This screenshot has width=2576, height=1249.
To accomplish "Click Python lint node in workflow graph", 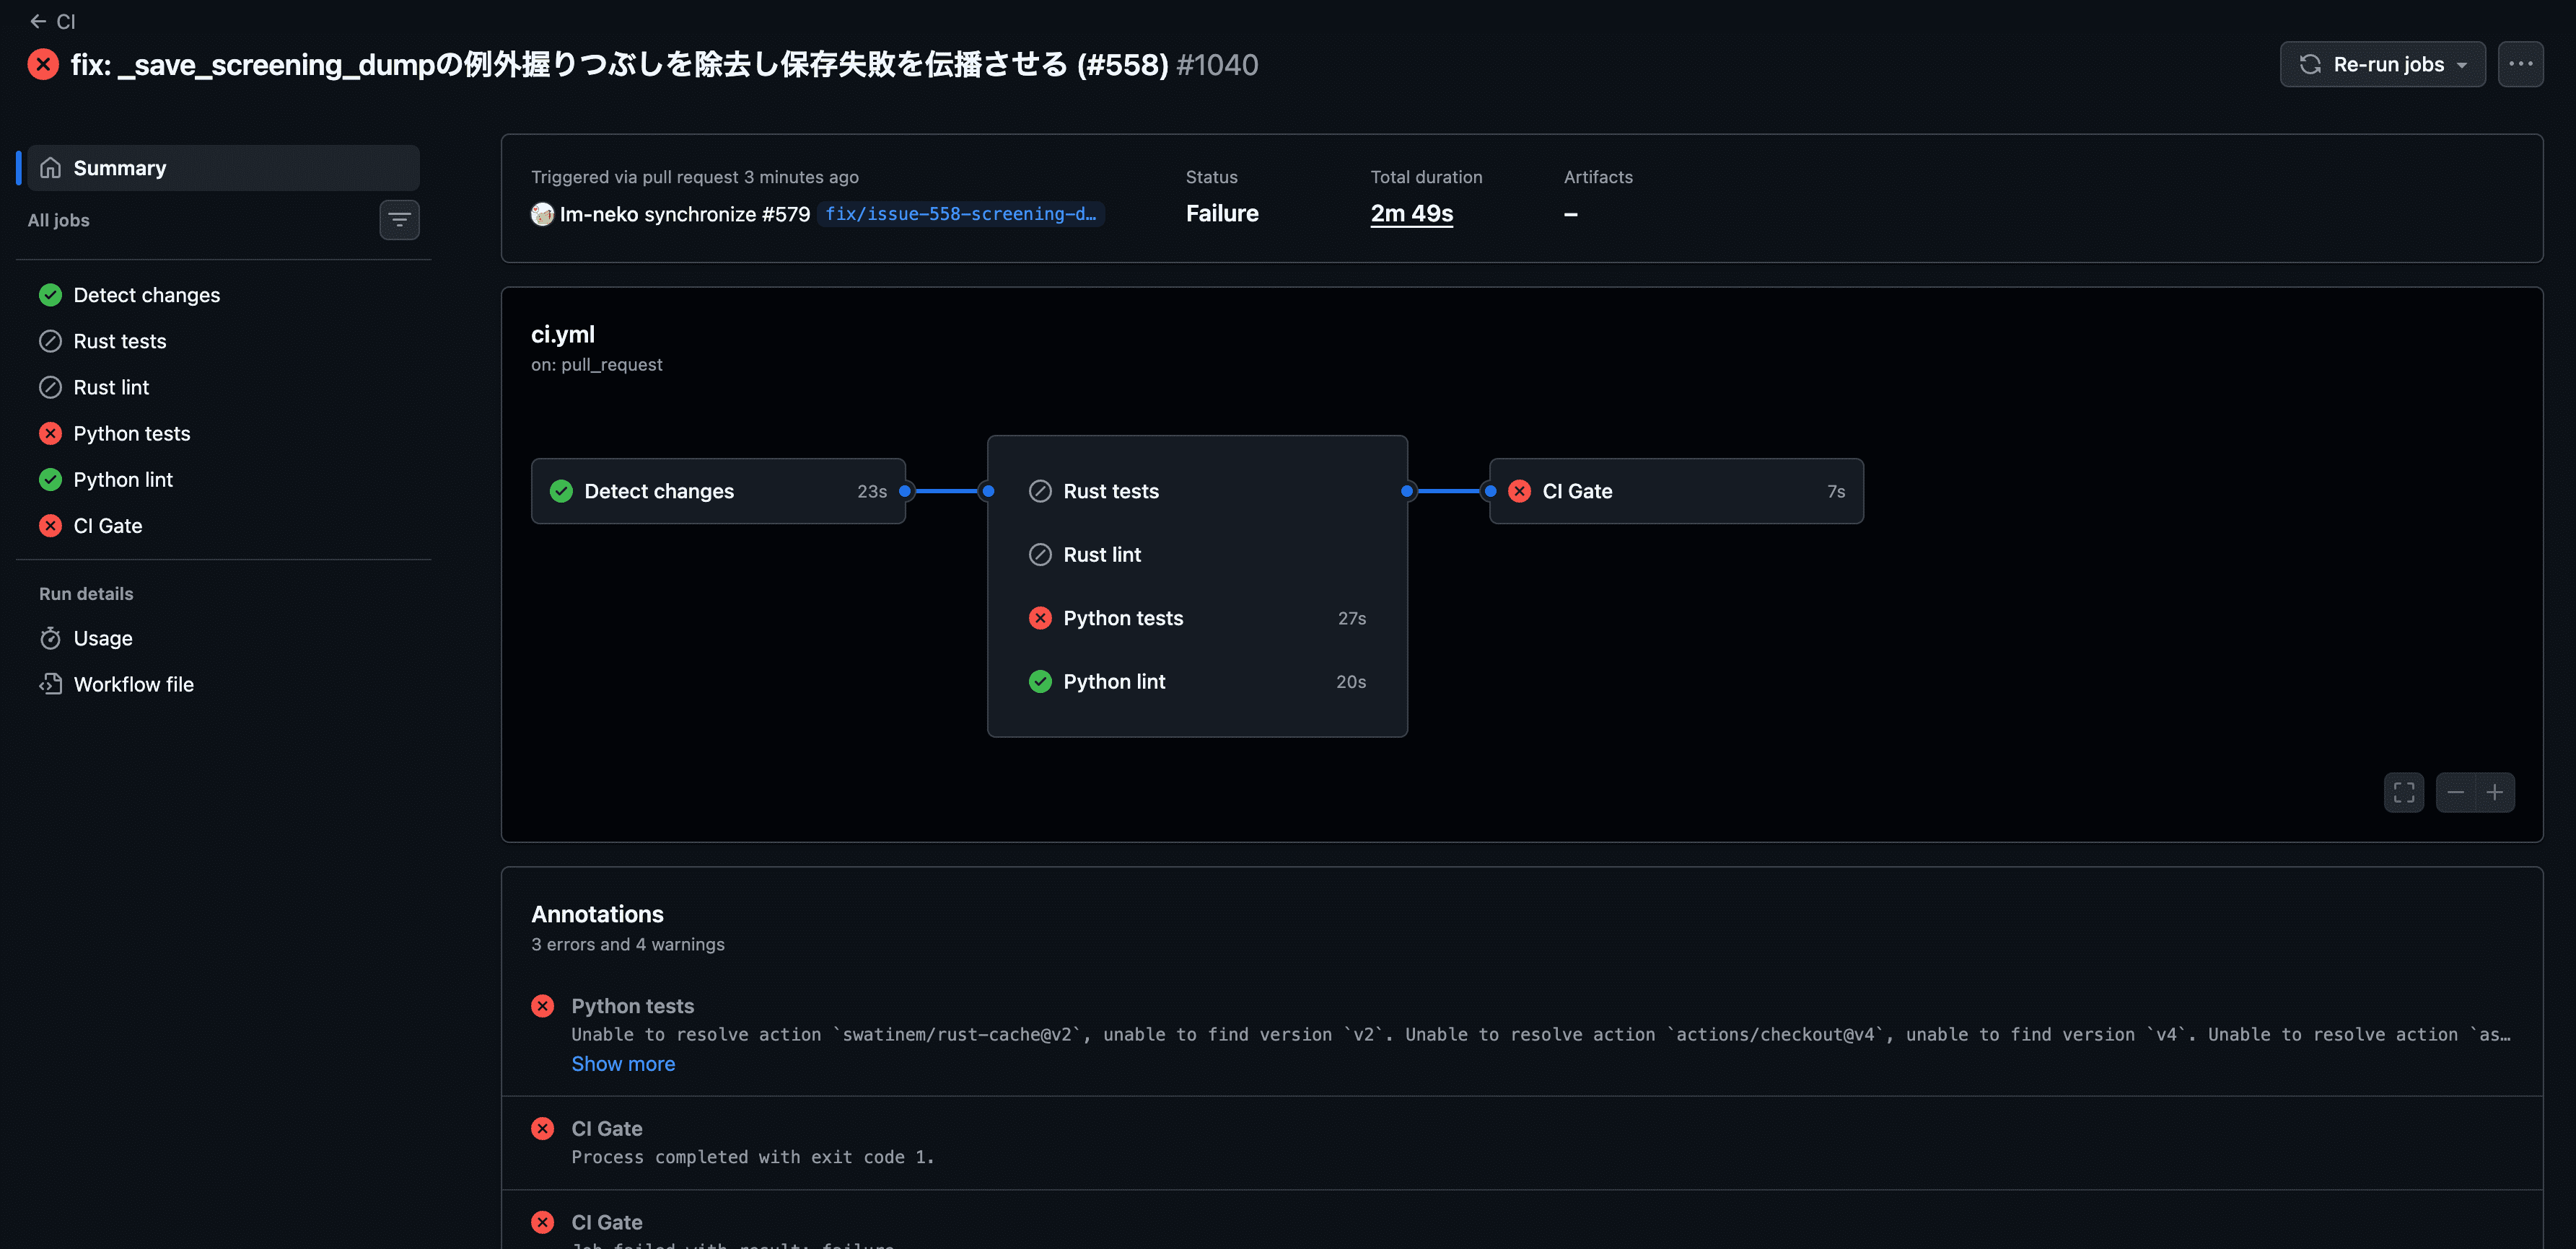I will point(1197,681).
